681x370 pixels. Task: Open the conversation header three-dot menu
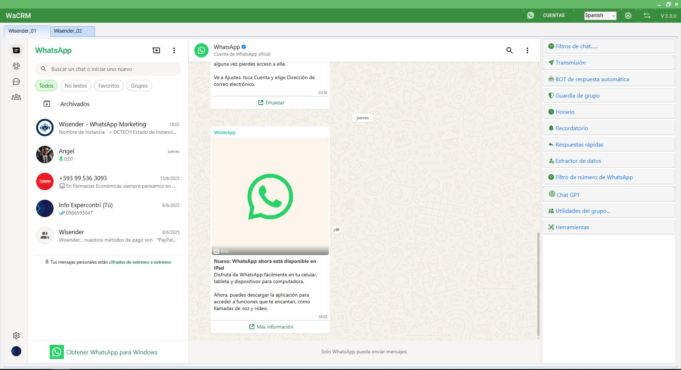tap(527, 50)
